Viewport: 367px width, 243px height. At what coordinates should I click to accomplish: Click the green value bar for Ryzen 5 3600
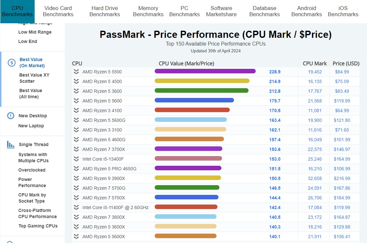[202, 90]
